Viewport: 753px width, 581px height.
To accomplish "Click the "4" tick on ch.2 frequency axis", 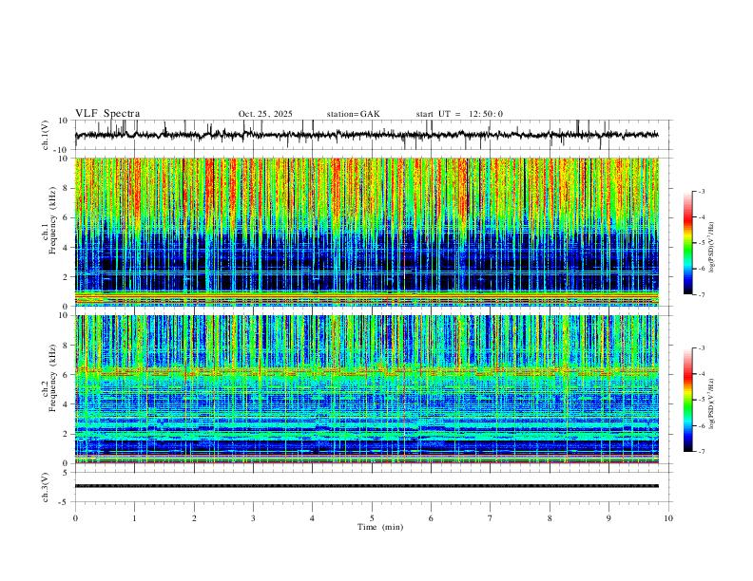I will pyautogui.click(x=66, y=404).
